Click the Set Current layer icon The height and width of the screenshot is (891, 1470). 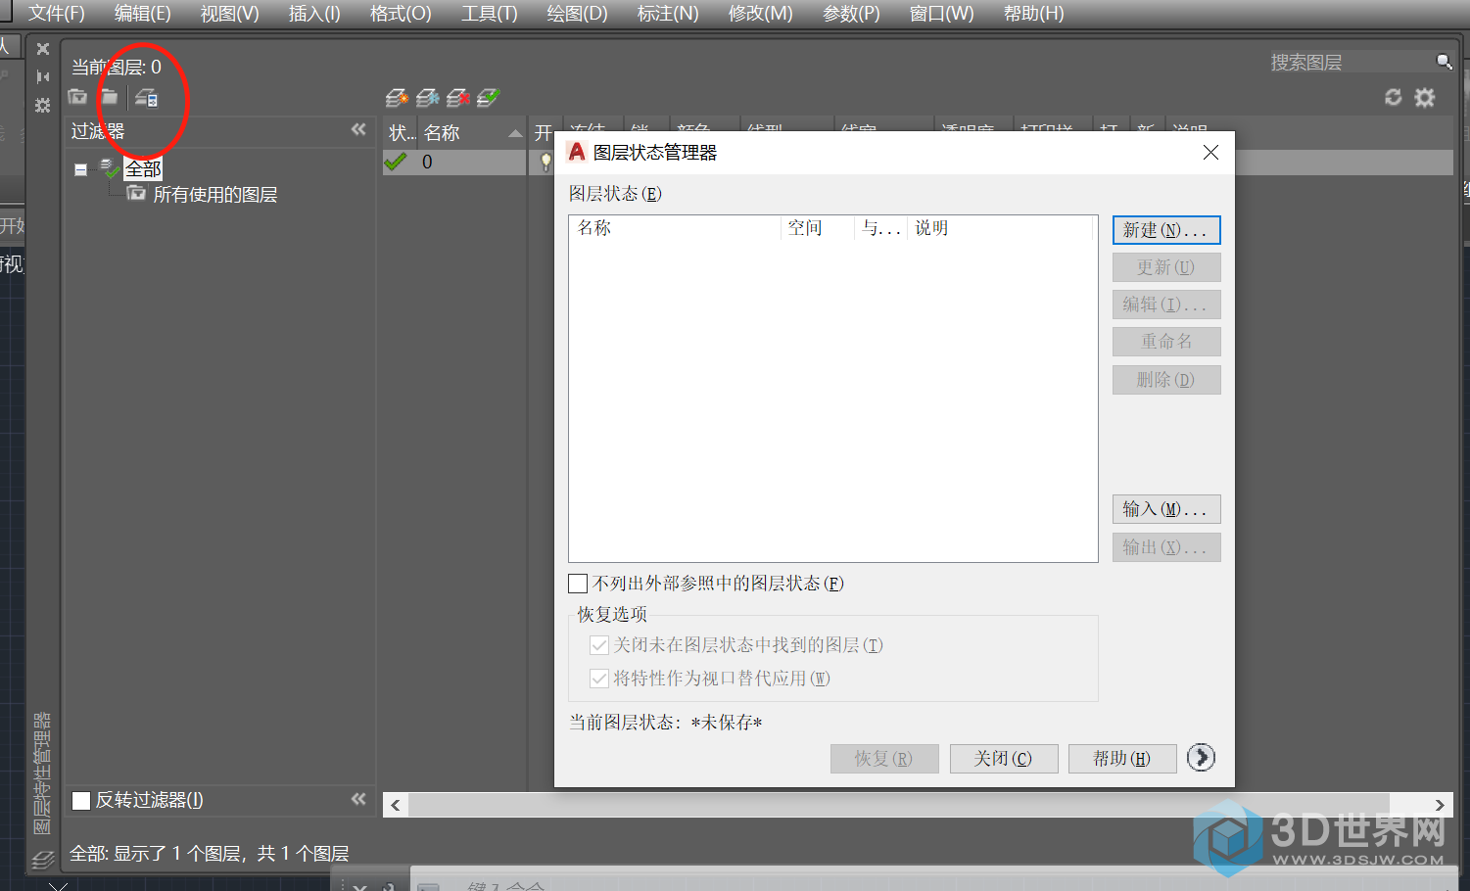[488, 97]
